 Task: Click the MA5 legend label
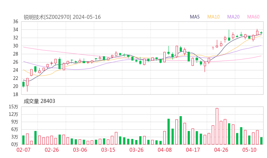point(194,17)
